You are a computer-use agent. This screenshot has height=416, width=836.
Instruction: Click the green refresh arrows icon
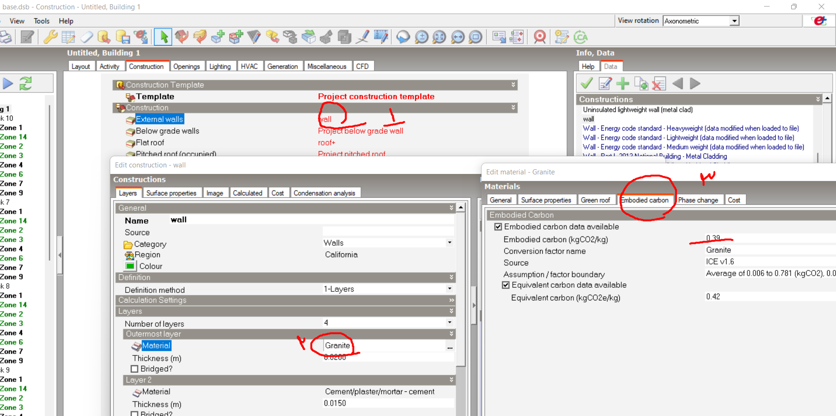click(26, 83)
